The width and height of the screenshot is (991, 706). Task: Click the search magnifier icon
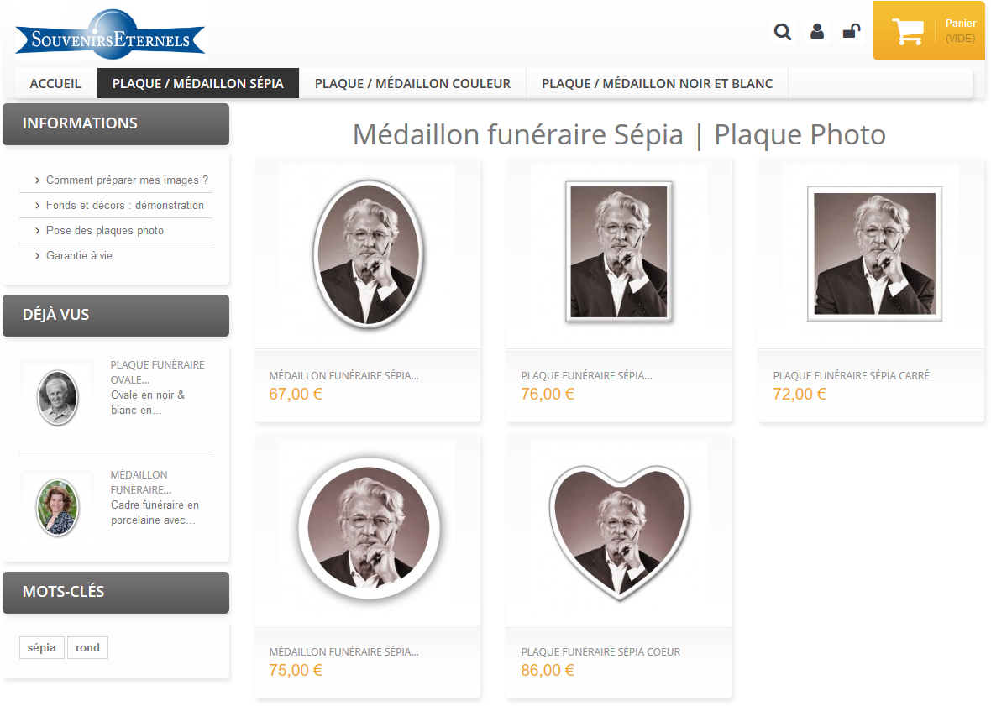tap(783, 32)
